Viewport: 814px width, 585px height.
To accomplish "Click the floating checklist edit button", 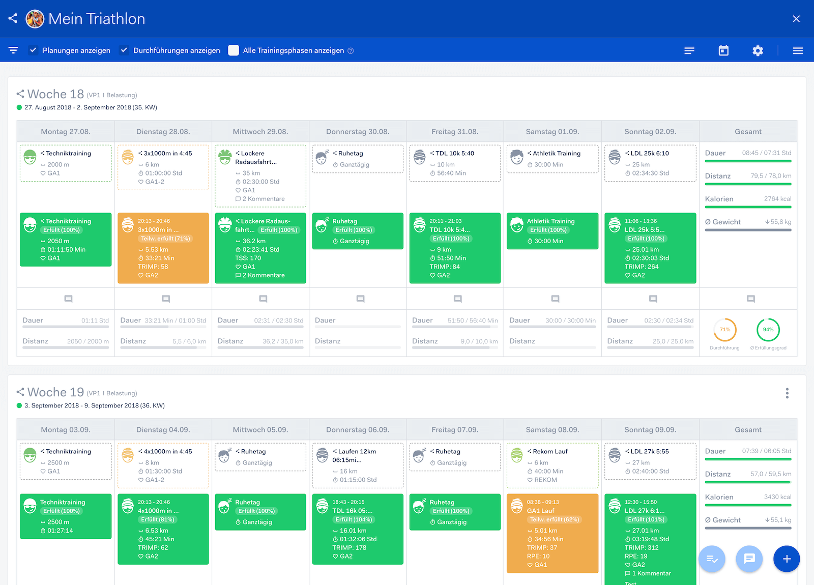I will click(x=712, y=559).
